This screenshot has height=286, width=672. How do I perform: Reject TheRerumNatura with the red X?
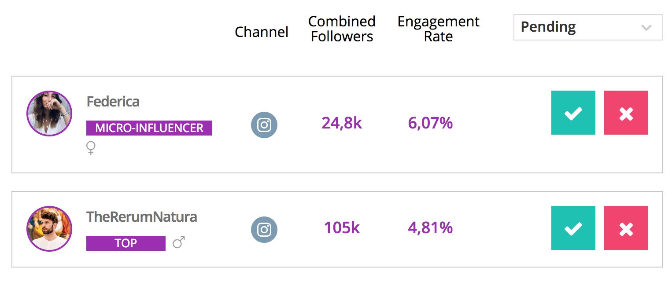(x=626, y=228)
